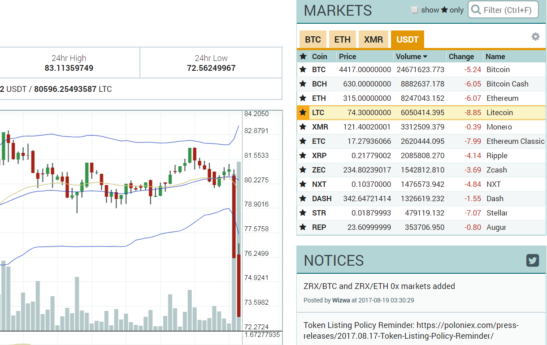Toggle the star for the STR row
Image resolution: width=547 pixels, height=345 pixels.
coord(303,213)
